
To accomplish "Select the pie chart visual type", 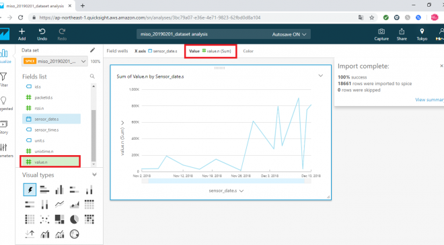I will [74, 219].
